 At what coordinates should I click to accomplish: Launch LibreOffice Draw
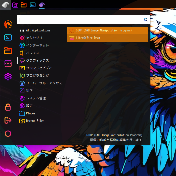[108, 38]
